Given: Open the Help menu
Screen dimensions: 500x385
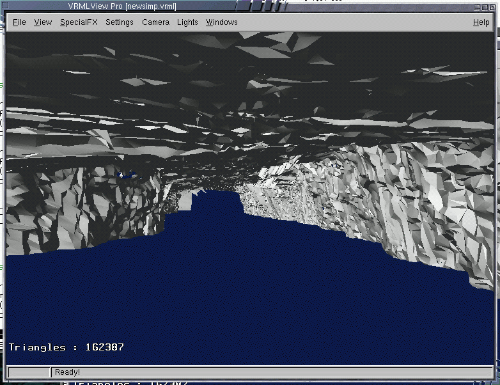Looking at the screenshot, I should [x=481, y=22].
